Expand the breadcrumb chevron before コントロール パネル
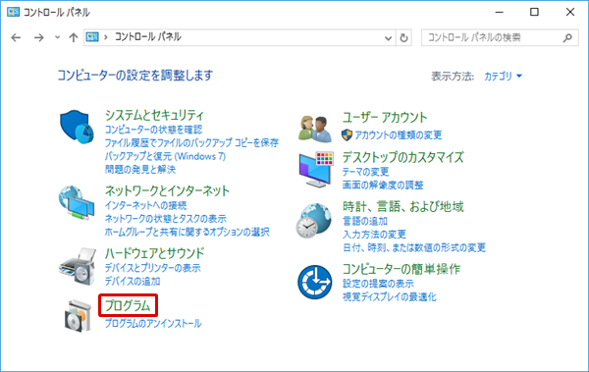The width and height of the screenshot is (589, 372). [106, 37]
